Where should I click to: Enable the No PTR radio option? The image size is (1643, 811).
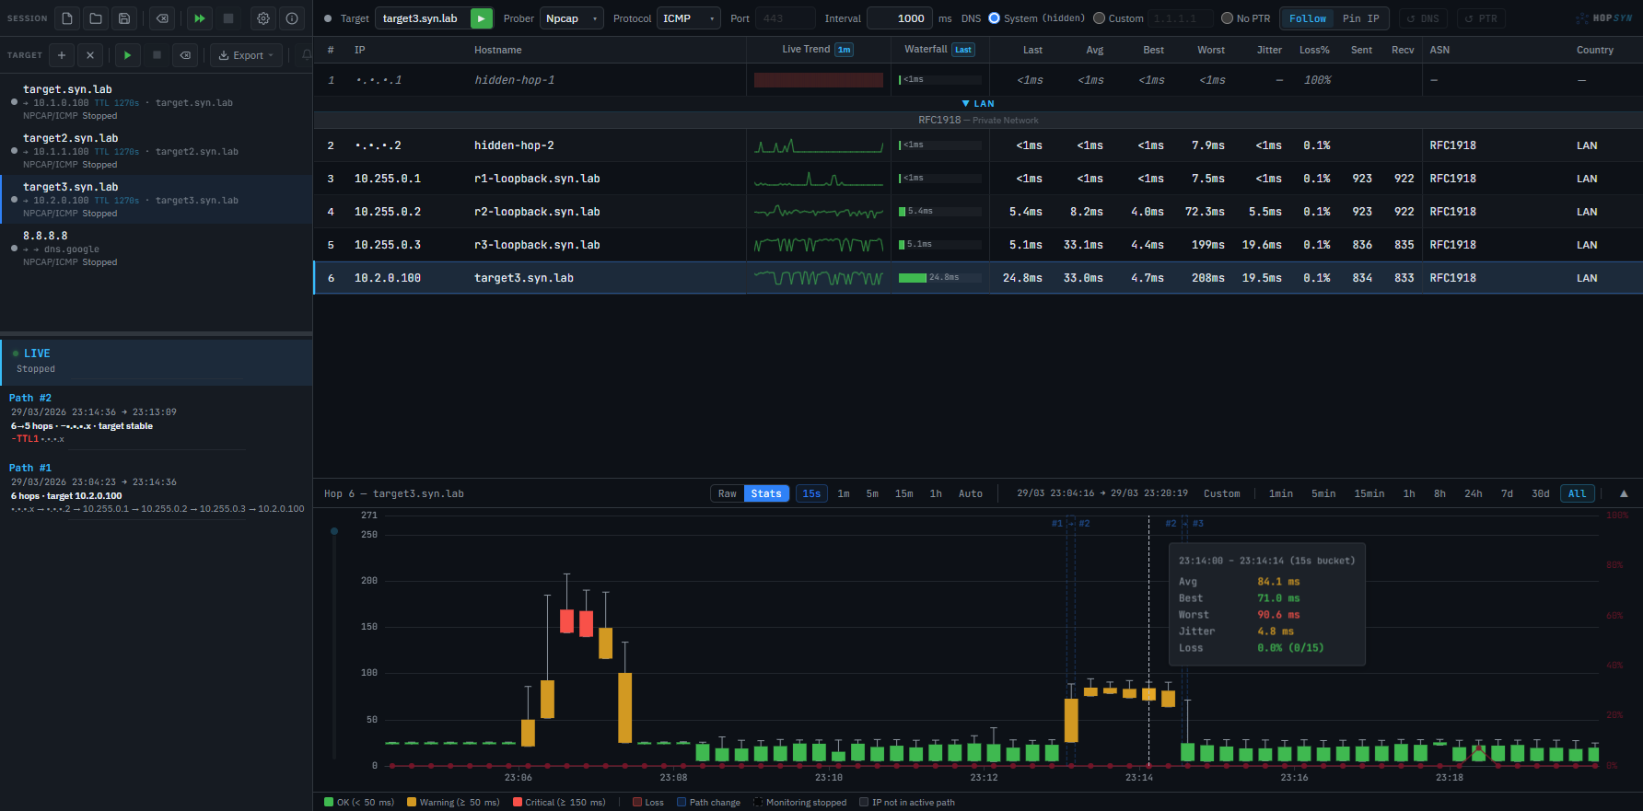click(1227, 18)
